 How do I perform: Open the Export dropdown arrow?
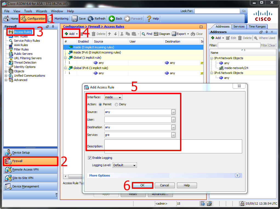[188, 34]
